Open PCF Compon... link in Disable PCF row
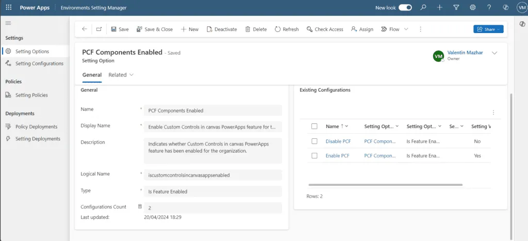Viewport: 528px width, 241px height. [x=380, y=141]
